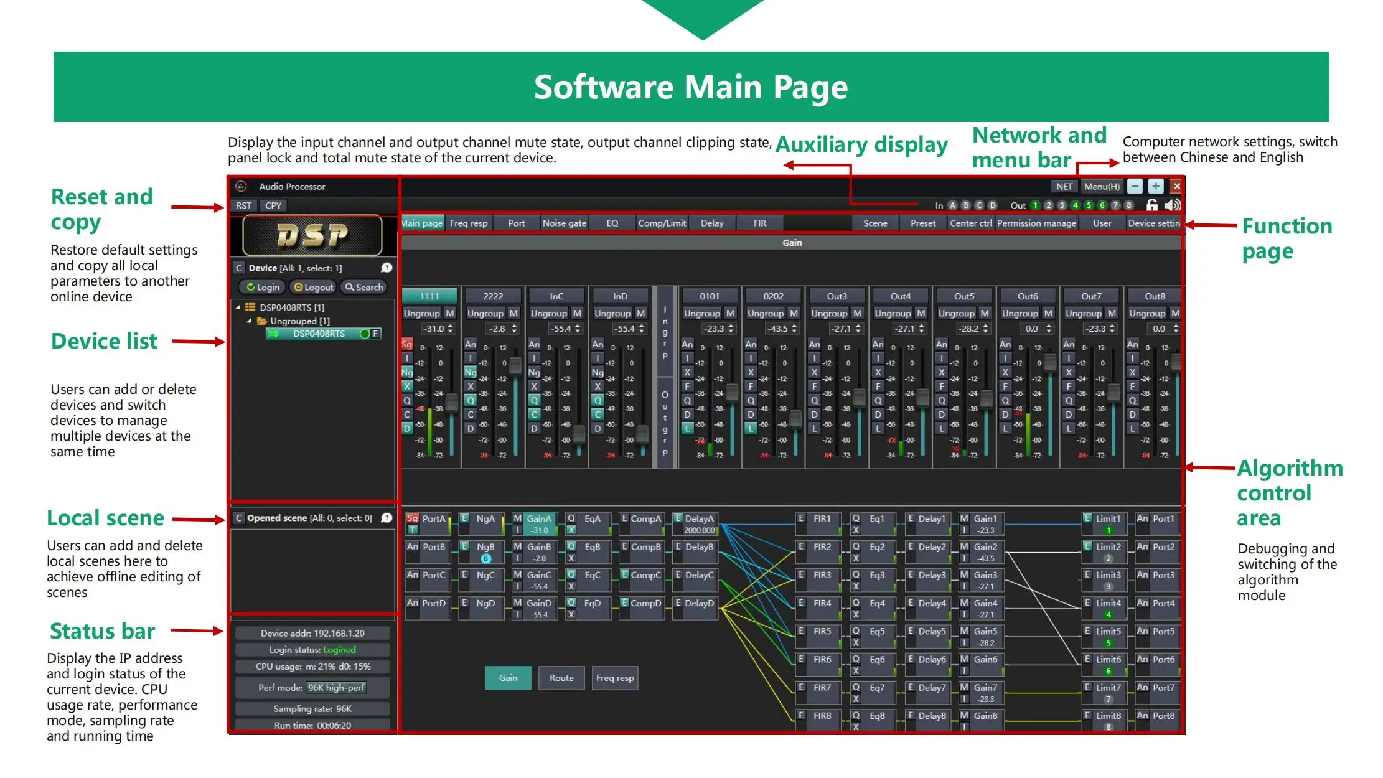Click the green online indicator on DSP0408RTS
The width and height of the screenshot is (1383, 778).
[365, 334]
